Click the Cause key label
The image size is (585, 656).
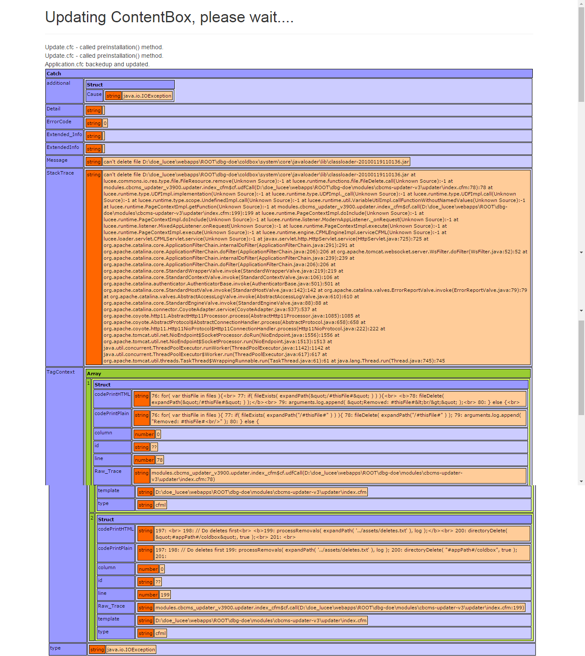pos(94,95)
